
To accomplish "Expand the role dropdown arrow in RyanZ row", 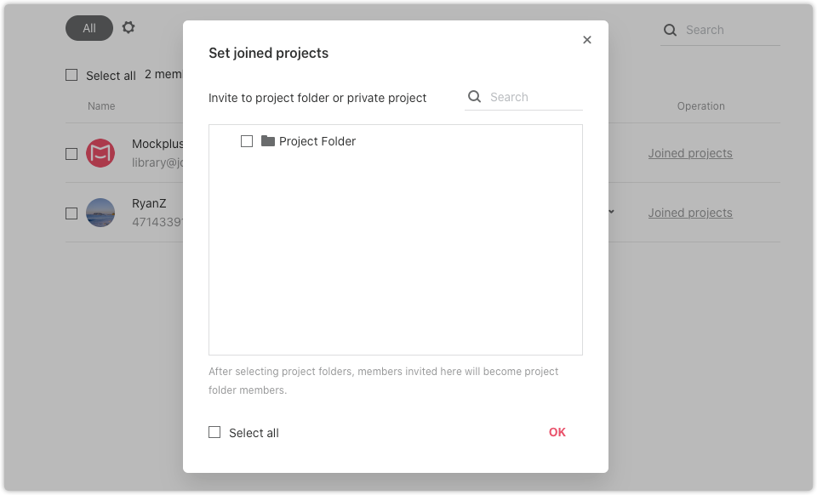I will (611, 212).
